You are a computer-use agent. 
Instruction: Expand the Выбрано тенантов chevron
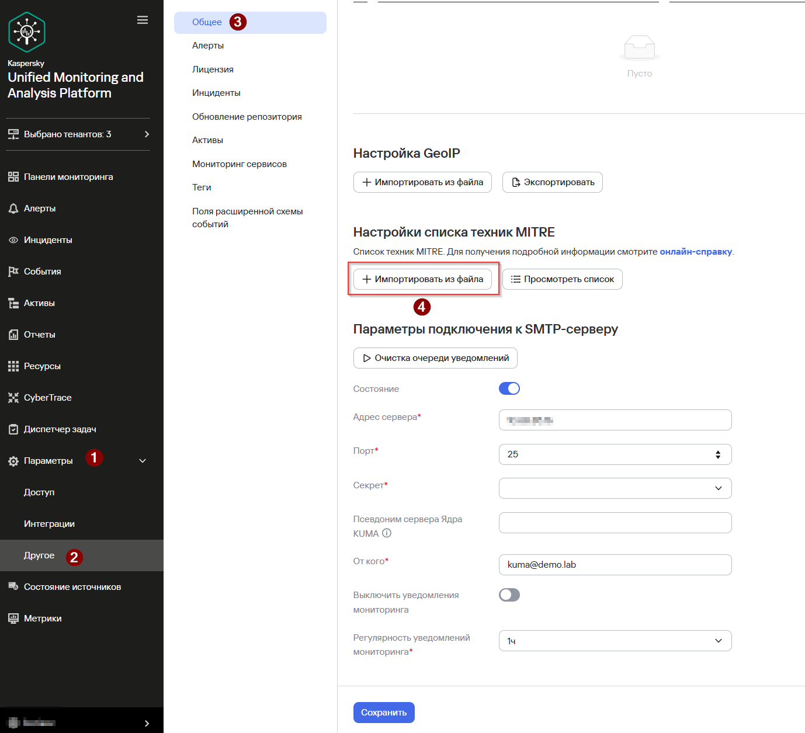click(x=147, y=134)
